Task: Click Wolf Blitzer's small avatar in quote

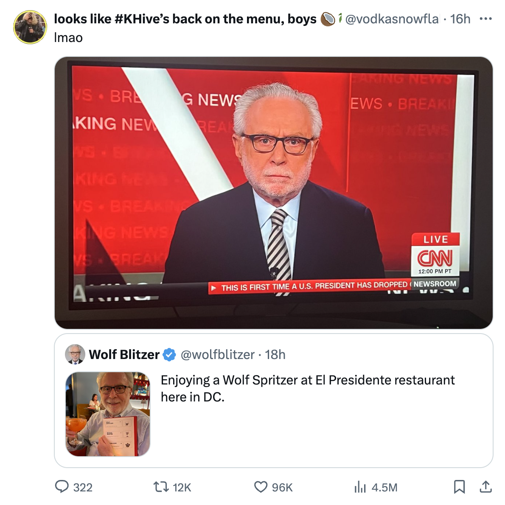Action: [75, 354]
